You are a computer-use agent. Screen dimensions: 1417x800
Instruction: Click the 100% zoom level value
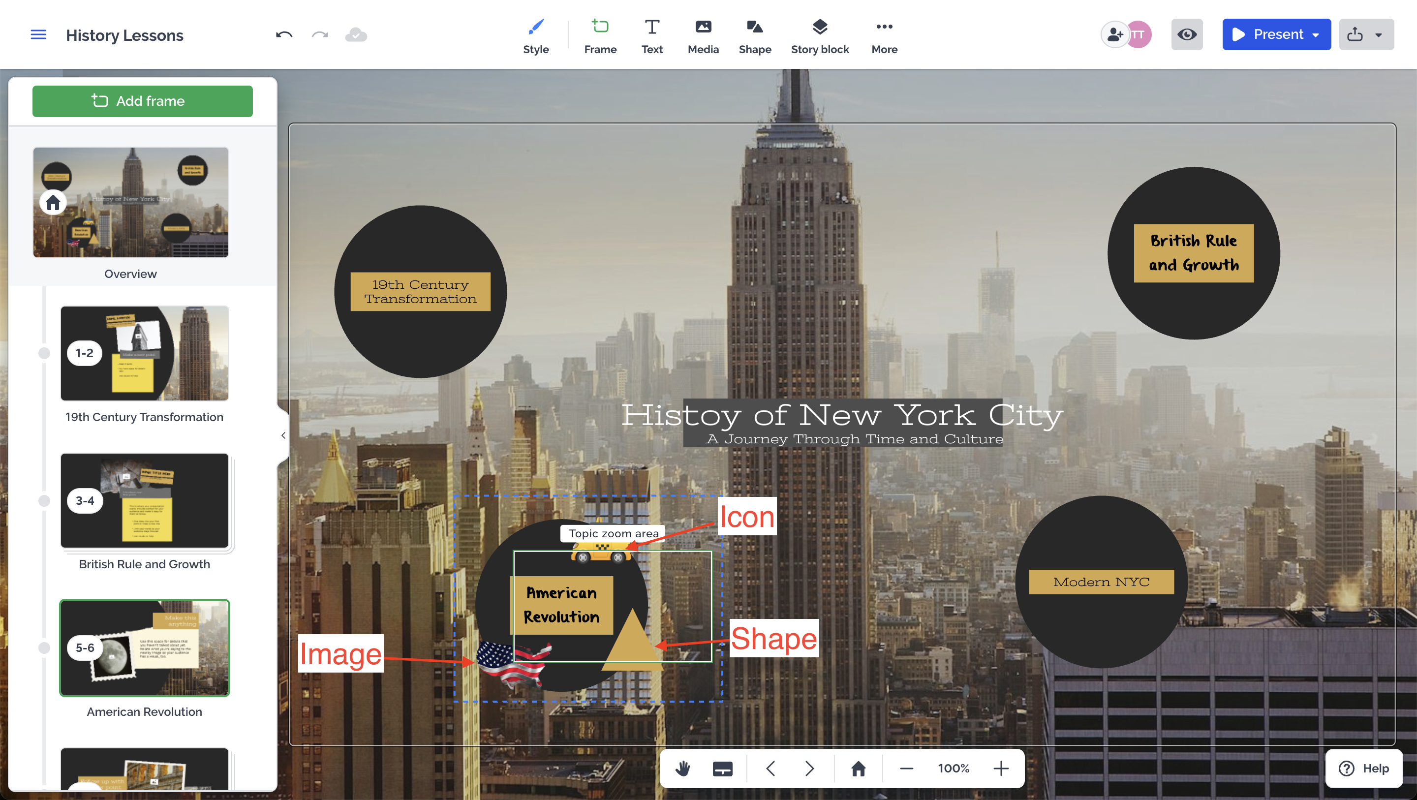click(x=954, y=769)
